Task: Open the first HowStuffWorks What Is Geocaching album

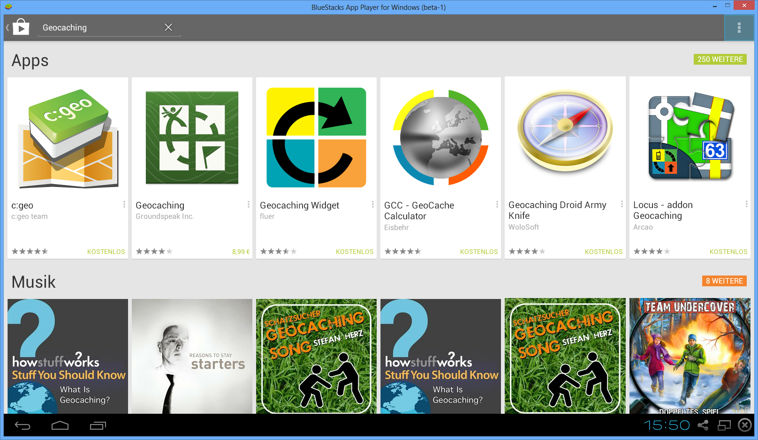Action: coord(68,356)
